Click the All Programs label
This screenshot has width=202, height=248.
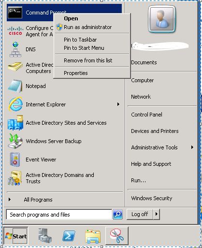[x=38, y=200]
